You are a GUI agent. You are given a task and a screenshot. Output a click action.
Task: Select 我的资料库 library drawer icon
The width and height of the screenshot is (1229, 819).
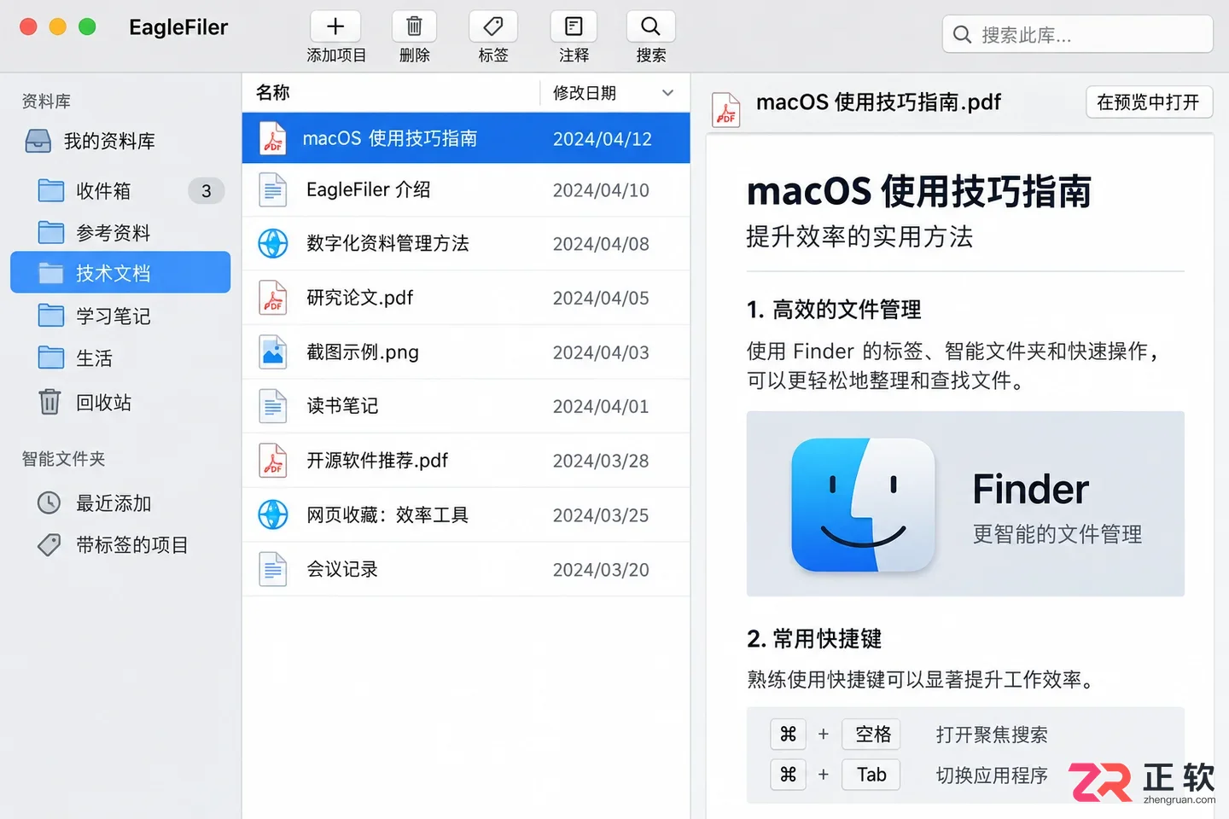pyautogui.click(x=38, y=141)
